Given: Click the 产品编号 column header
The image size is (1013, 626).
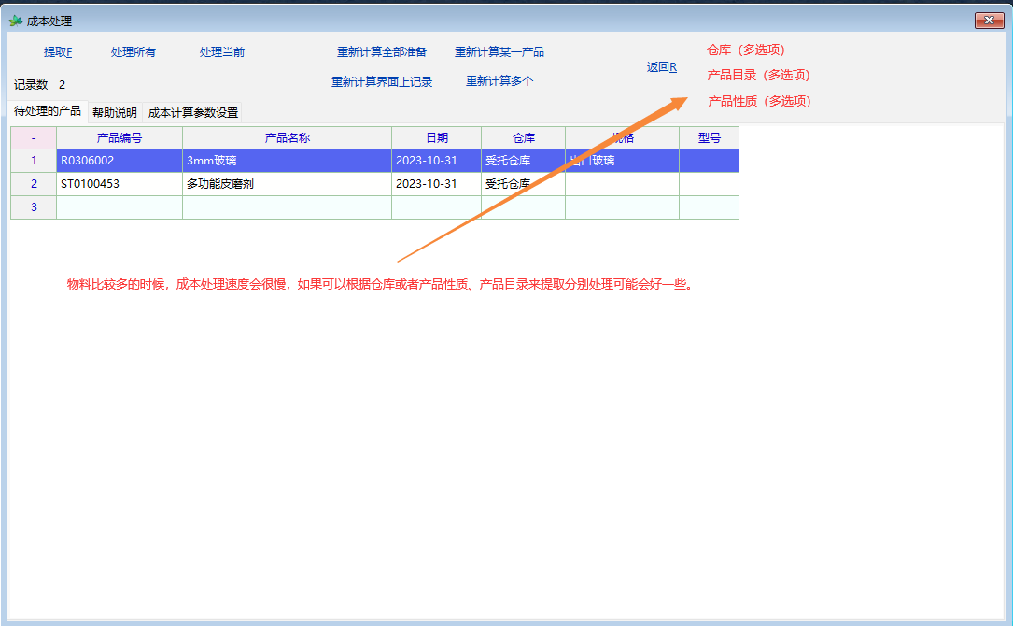Looking at the screenshot, I should [119, 137].
